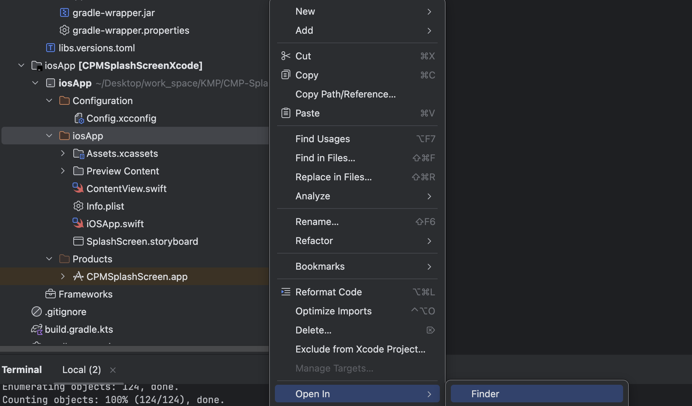Click the CPMSplashScreen.app icon
This screenshot has width=692, height=406.
click(78, 276)
